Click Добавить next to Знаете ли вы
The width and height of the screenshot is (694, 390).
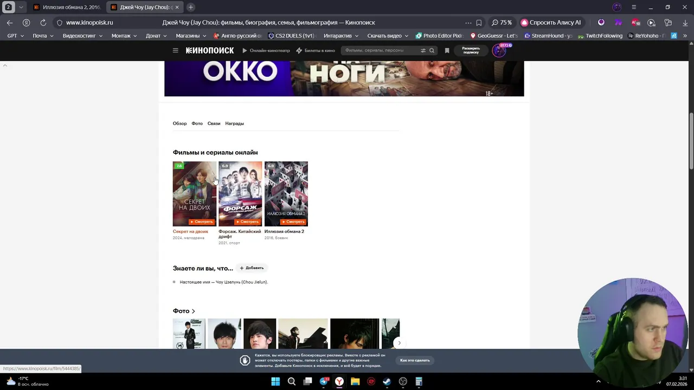(x=252, y=268)
